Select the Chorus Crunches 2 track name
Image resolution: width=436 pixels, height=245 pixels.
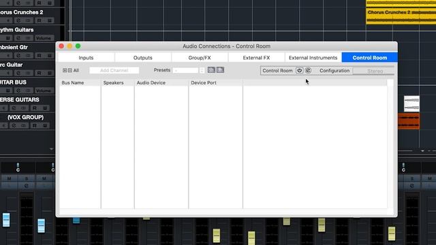click(22, 12)
